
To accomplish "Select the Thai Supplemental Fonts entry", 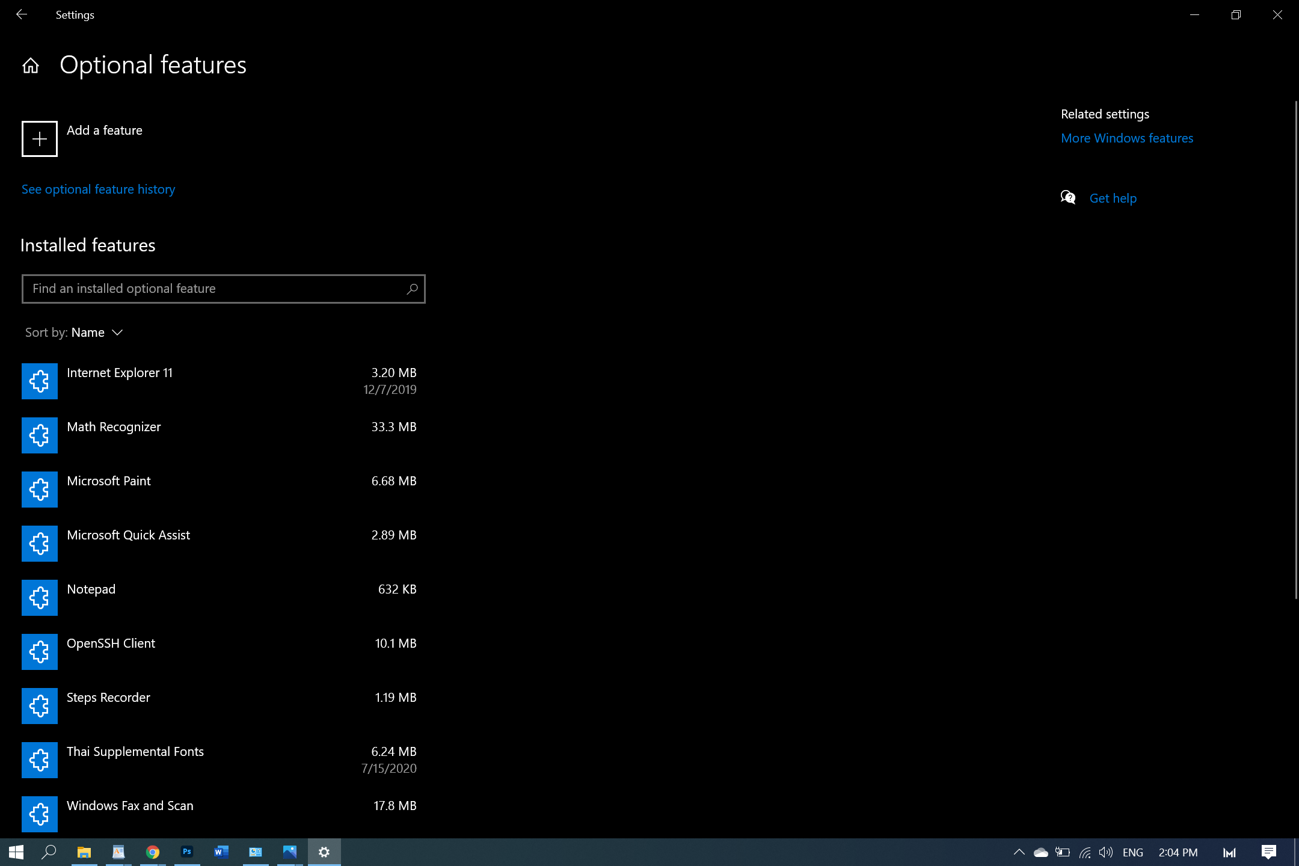I will tap(224, 760).
